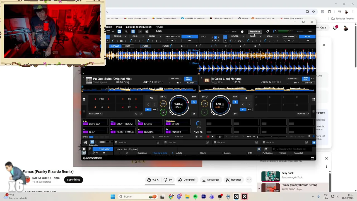
Task: Open the Ayuda menu
Action: (159, 27)
